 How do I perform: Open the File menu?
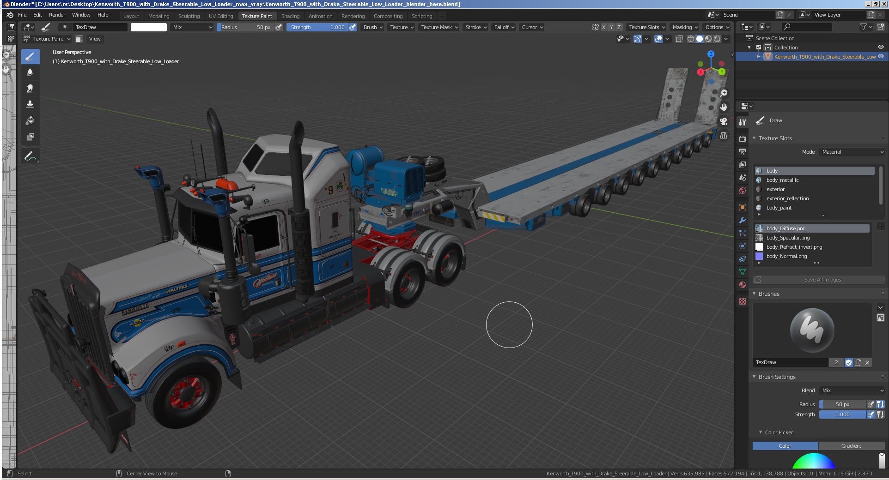point(22,15)
